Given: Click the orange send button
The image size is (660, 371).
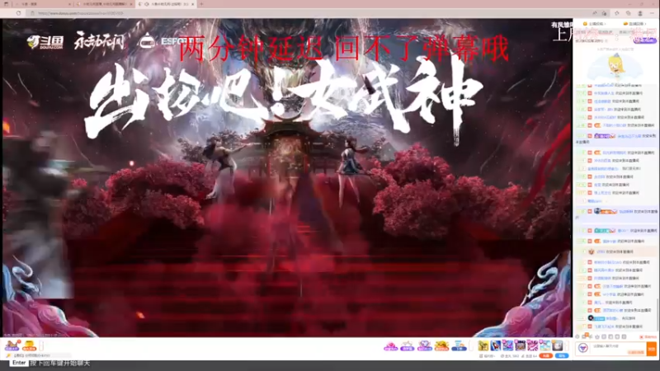Looking at the screenshot, I should coord(652,349).
